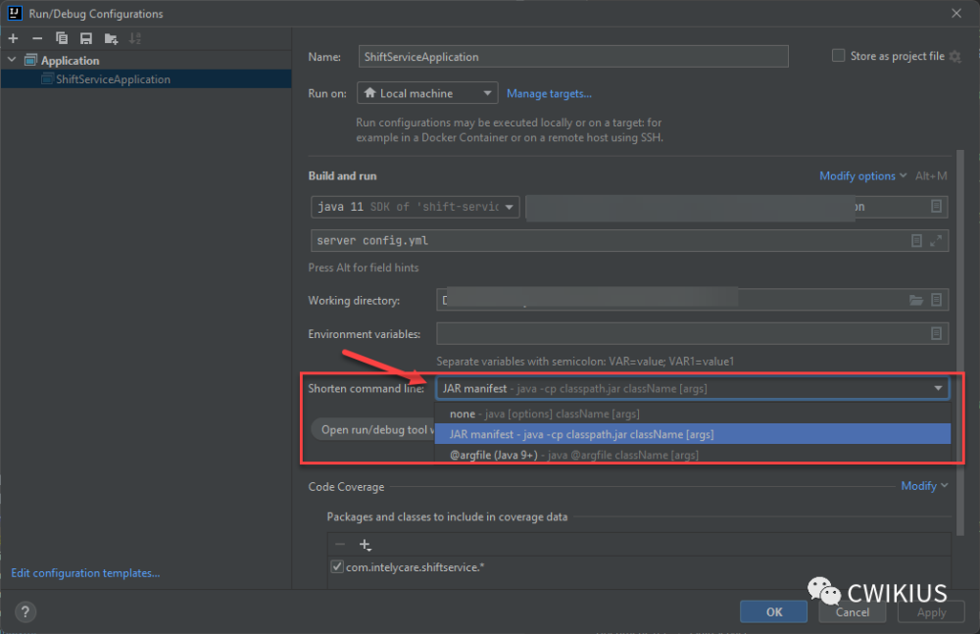Open the Manage targets link
This screenshot has height=634, width=980.
pyautogui.click(x=549, y=93)
